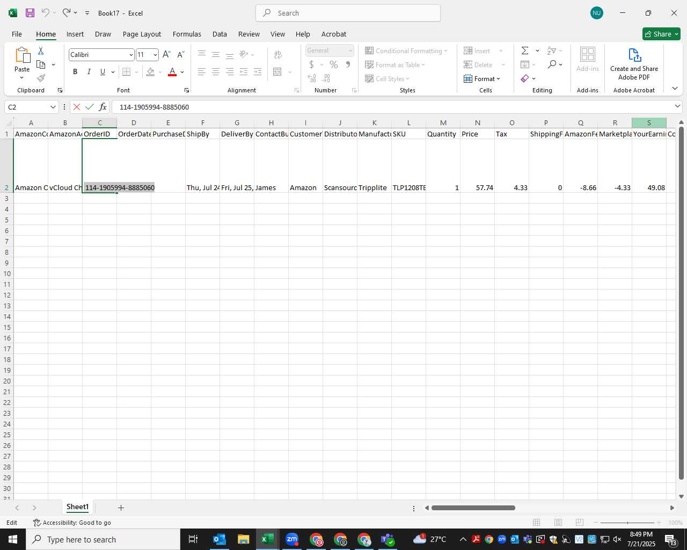Click the Clear eraser icon in Editing
The image size is (687, 550).
pos(525,78)
